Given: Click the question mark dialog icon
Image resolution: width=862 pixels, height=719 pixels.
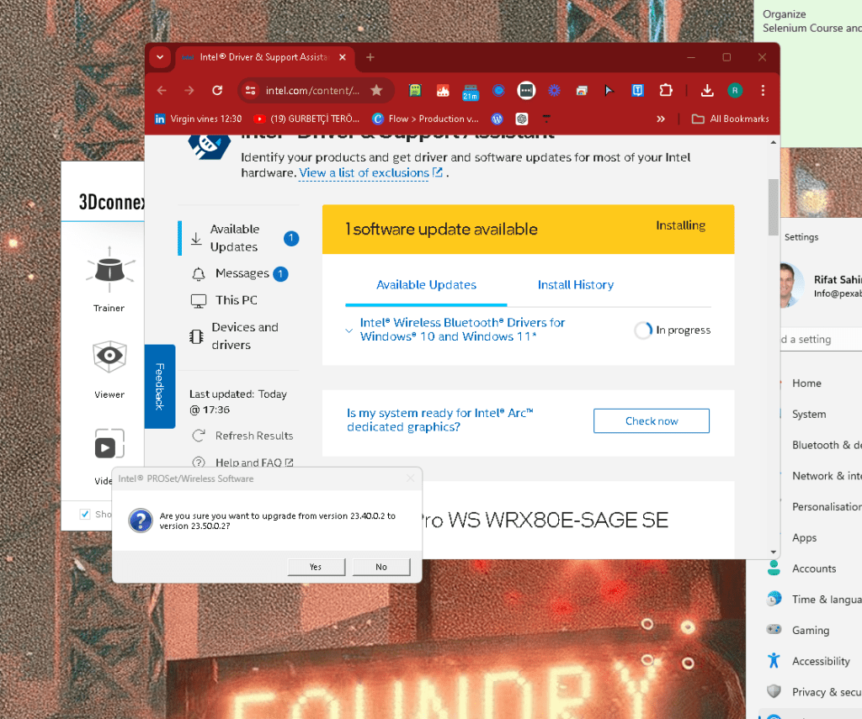Looking at the screenshot, I should pyautogui.click(x=141, y=521).
